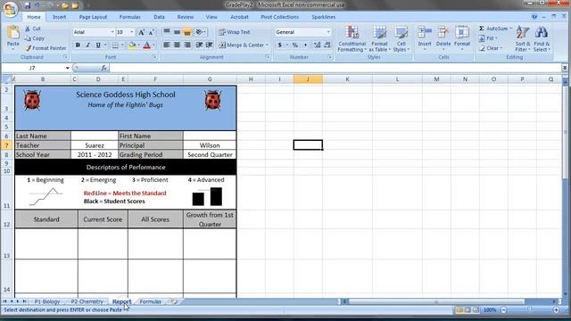Apply the red Font Color
The width and height of the screenshot is (571, 321).
(146, 45)
